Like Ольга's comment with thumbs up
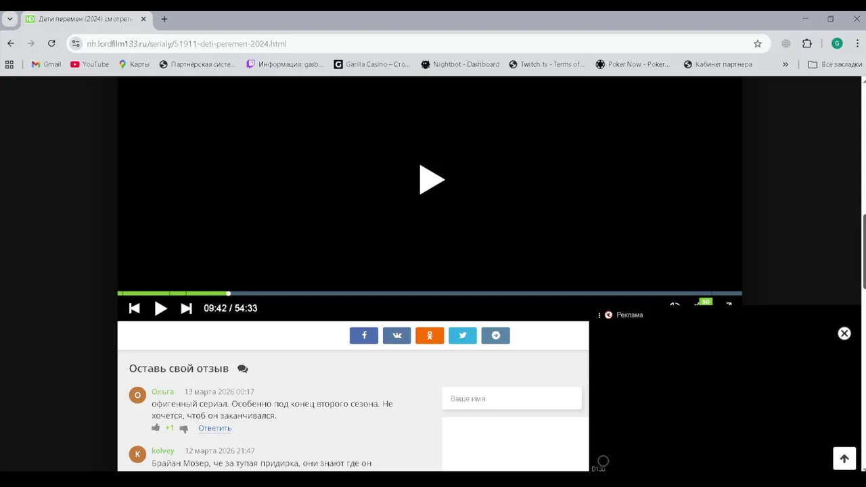 tap(156, 427)
